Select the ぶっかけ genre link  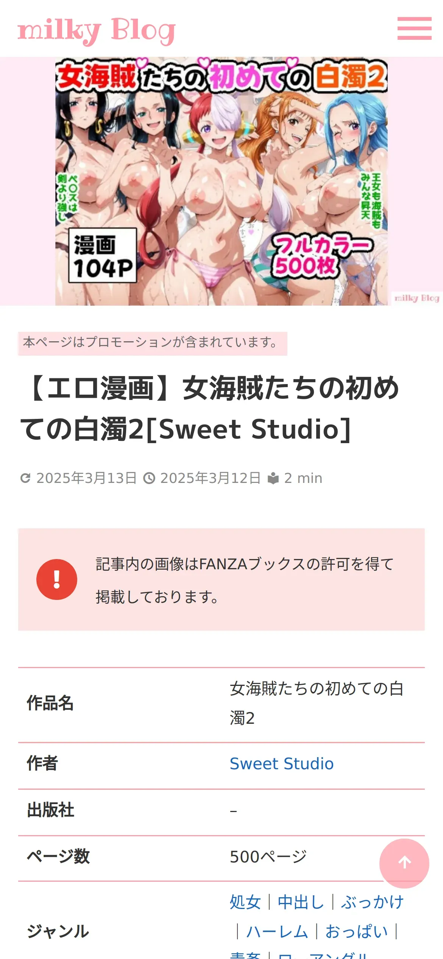[372, 902]
